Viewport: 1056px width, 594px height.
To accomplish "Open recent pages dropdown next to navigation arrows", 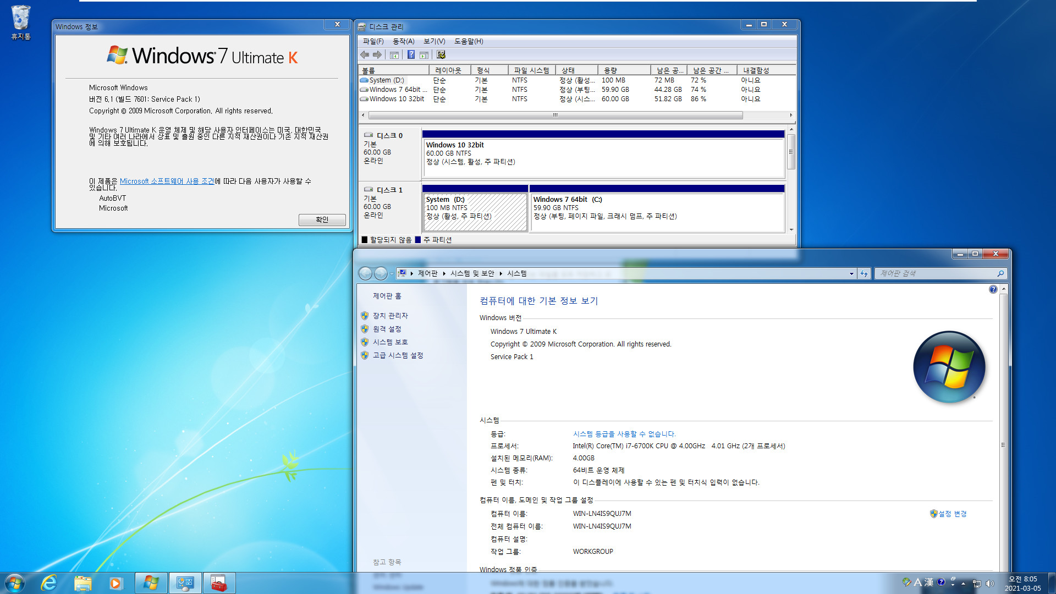I will [392, 273].
